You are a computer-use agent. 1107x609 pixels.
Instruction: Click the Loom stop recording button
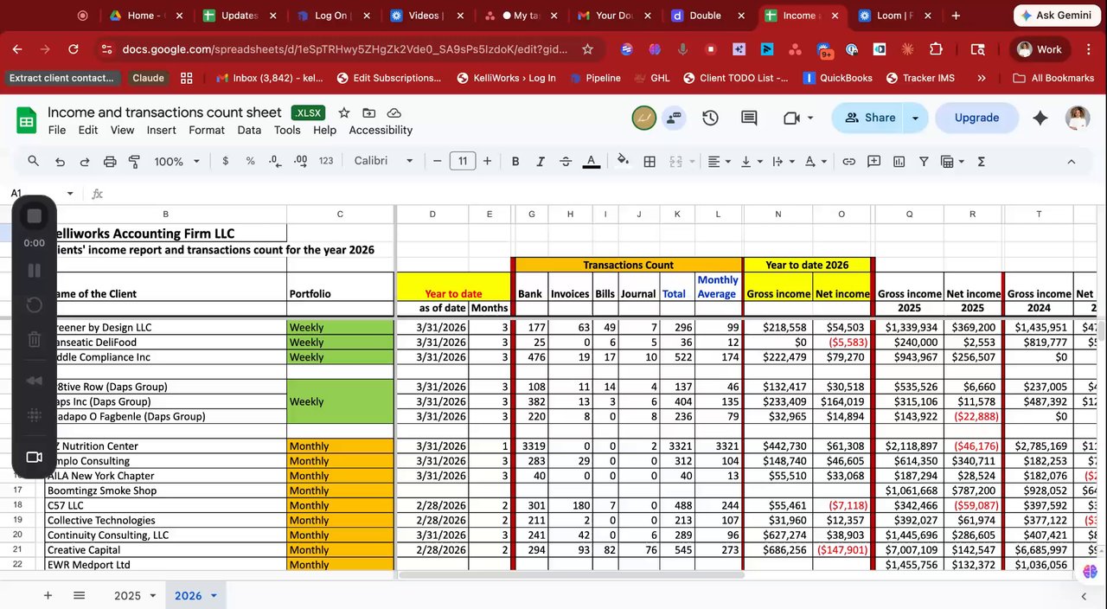pyautogui.click(x=35, y=215)
